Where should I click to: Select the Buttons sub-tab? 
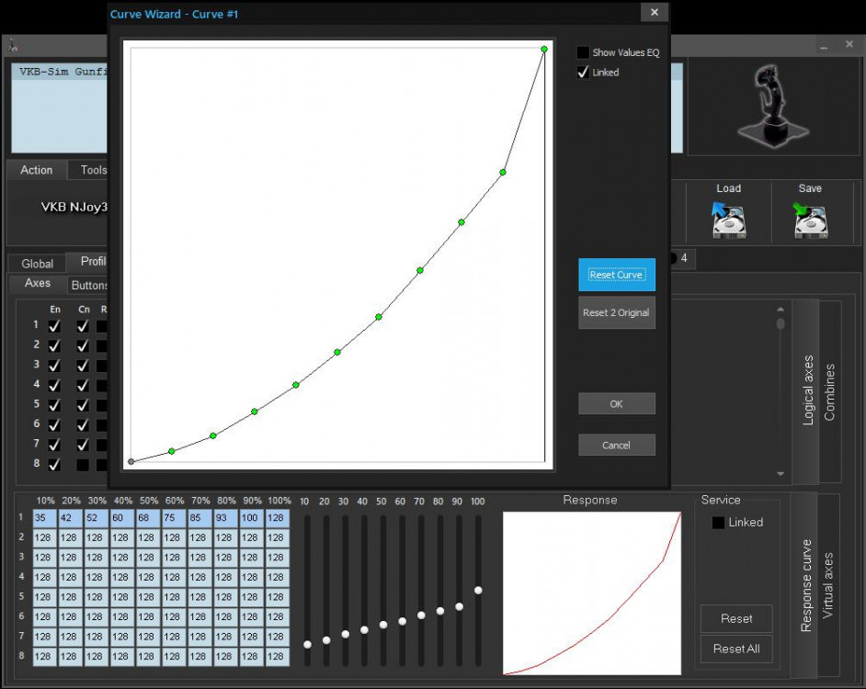click(x=87, y=285)
